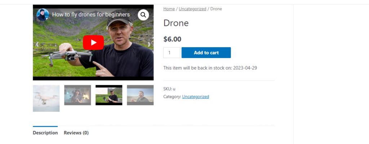Screen dimensions: 369x144
Task: Click the YouTube channel avatar icon
Action: 43,15
